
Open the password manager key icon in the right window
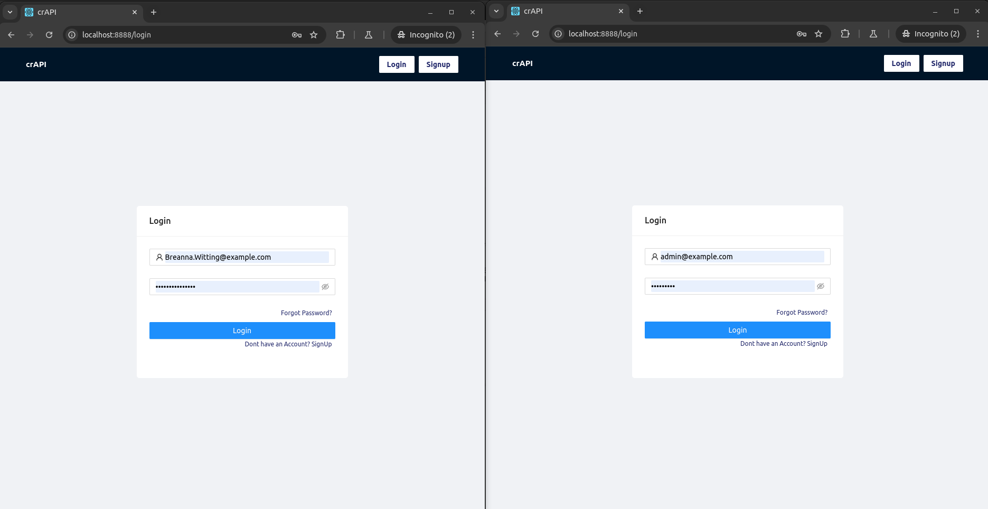[801, 34]
